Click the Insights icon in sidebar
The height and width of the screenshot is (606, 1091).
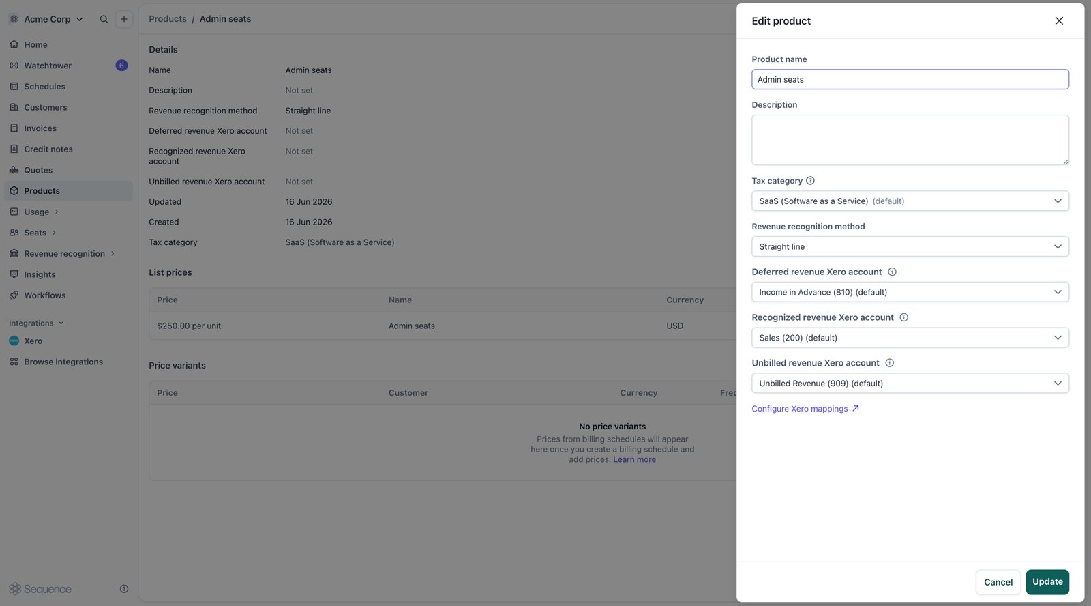click(x=14, y=274)
